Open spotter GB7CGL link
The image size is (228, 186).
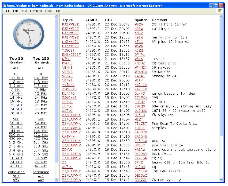141,180
